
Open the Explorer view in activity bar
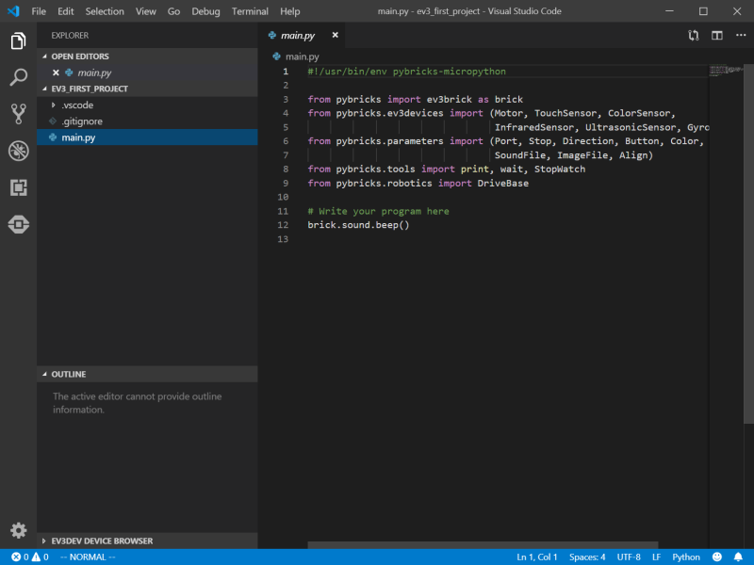click(x=18, y=40)
